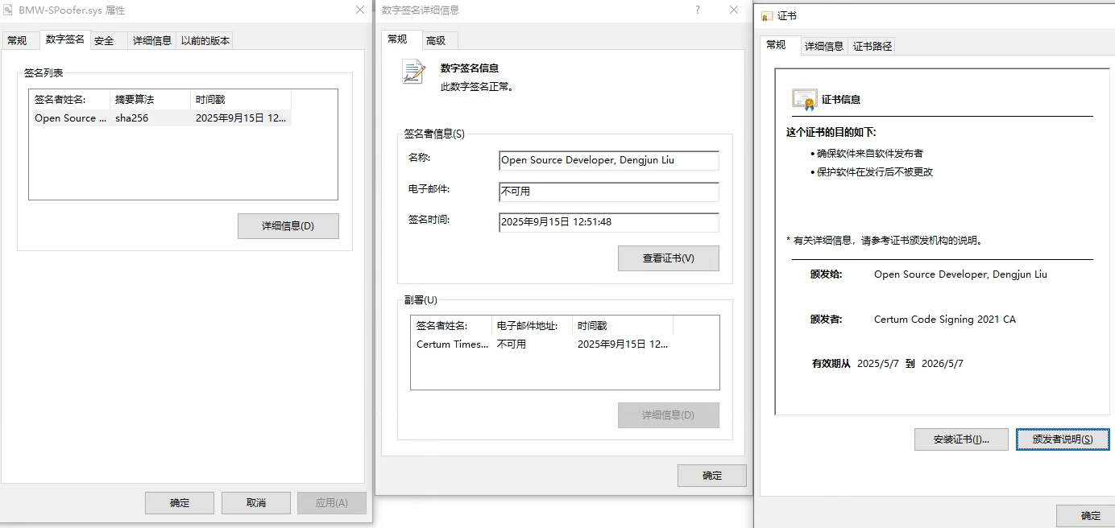Viewport: 1115px width, 528px height.
Task: Click 详细信息(D) button in properties window
Action: point(288,226)
